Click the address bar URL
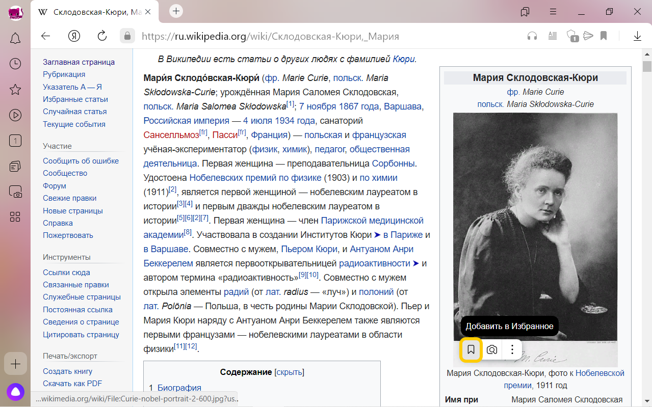The height and width of the screenshot is (407, 652). 270,36
